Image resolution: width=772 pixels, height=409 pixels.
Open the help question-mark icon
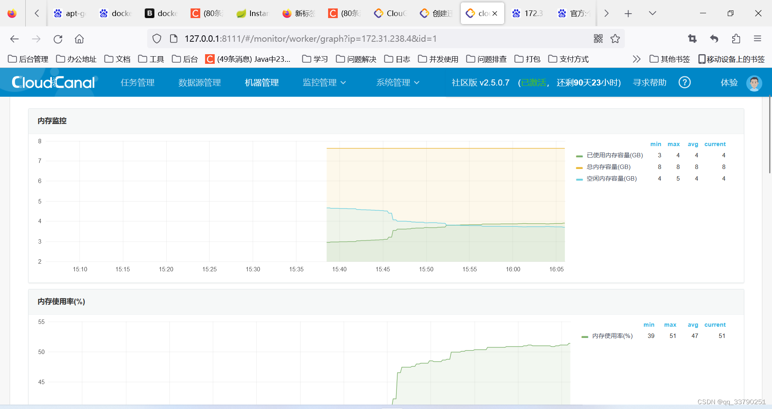pos(684,82)
